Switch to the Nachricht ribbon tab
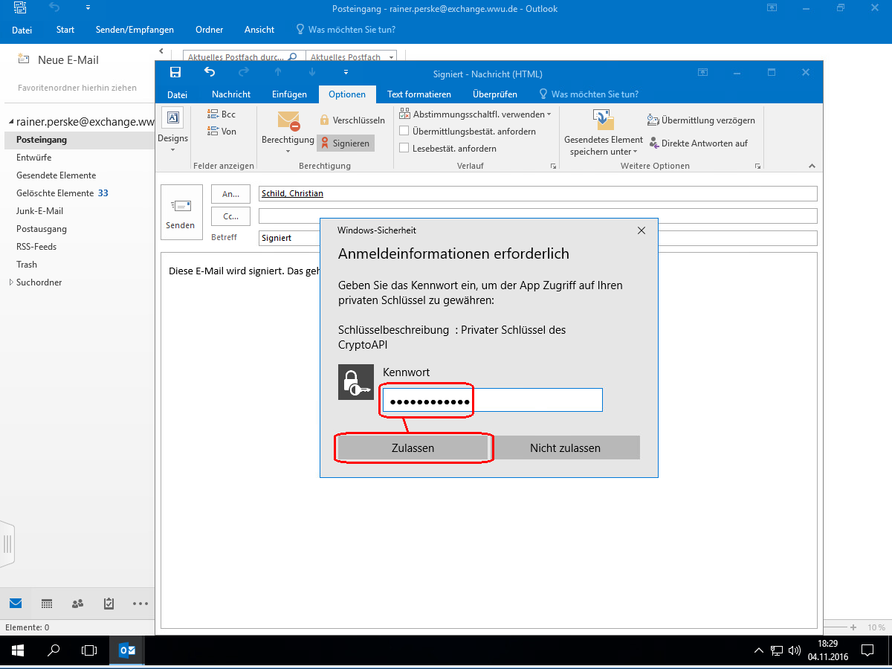Image resolution: width=892 pixels, height=669 pixels. click(x=231, y=94)
